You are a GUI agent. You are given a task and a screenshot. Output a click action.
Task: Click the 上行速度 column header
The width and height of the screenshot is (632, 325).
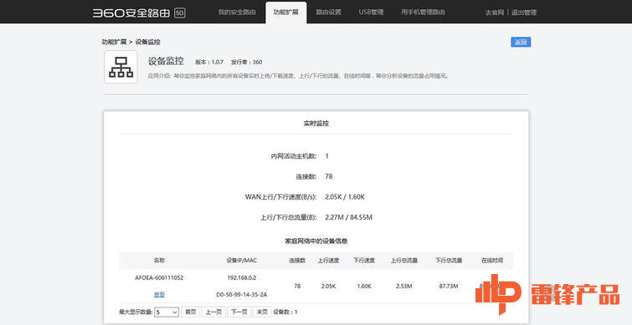pyautogui.click(x=328, y=260)
